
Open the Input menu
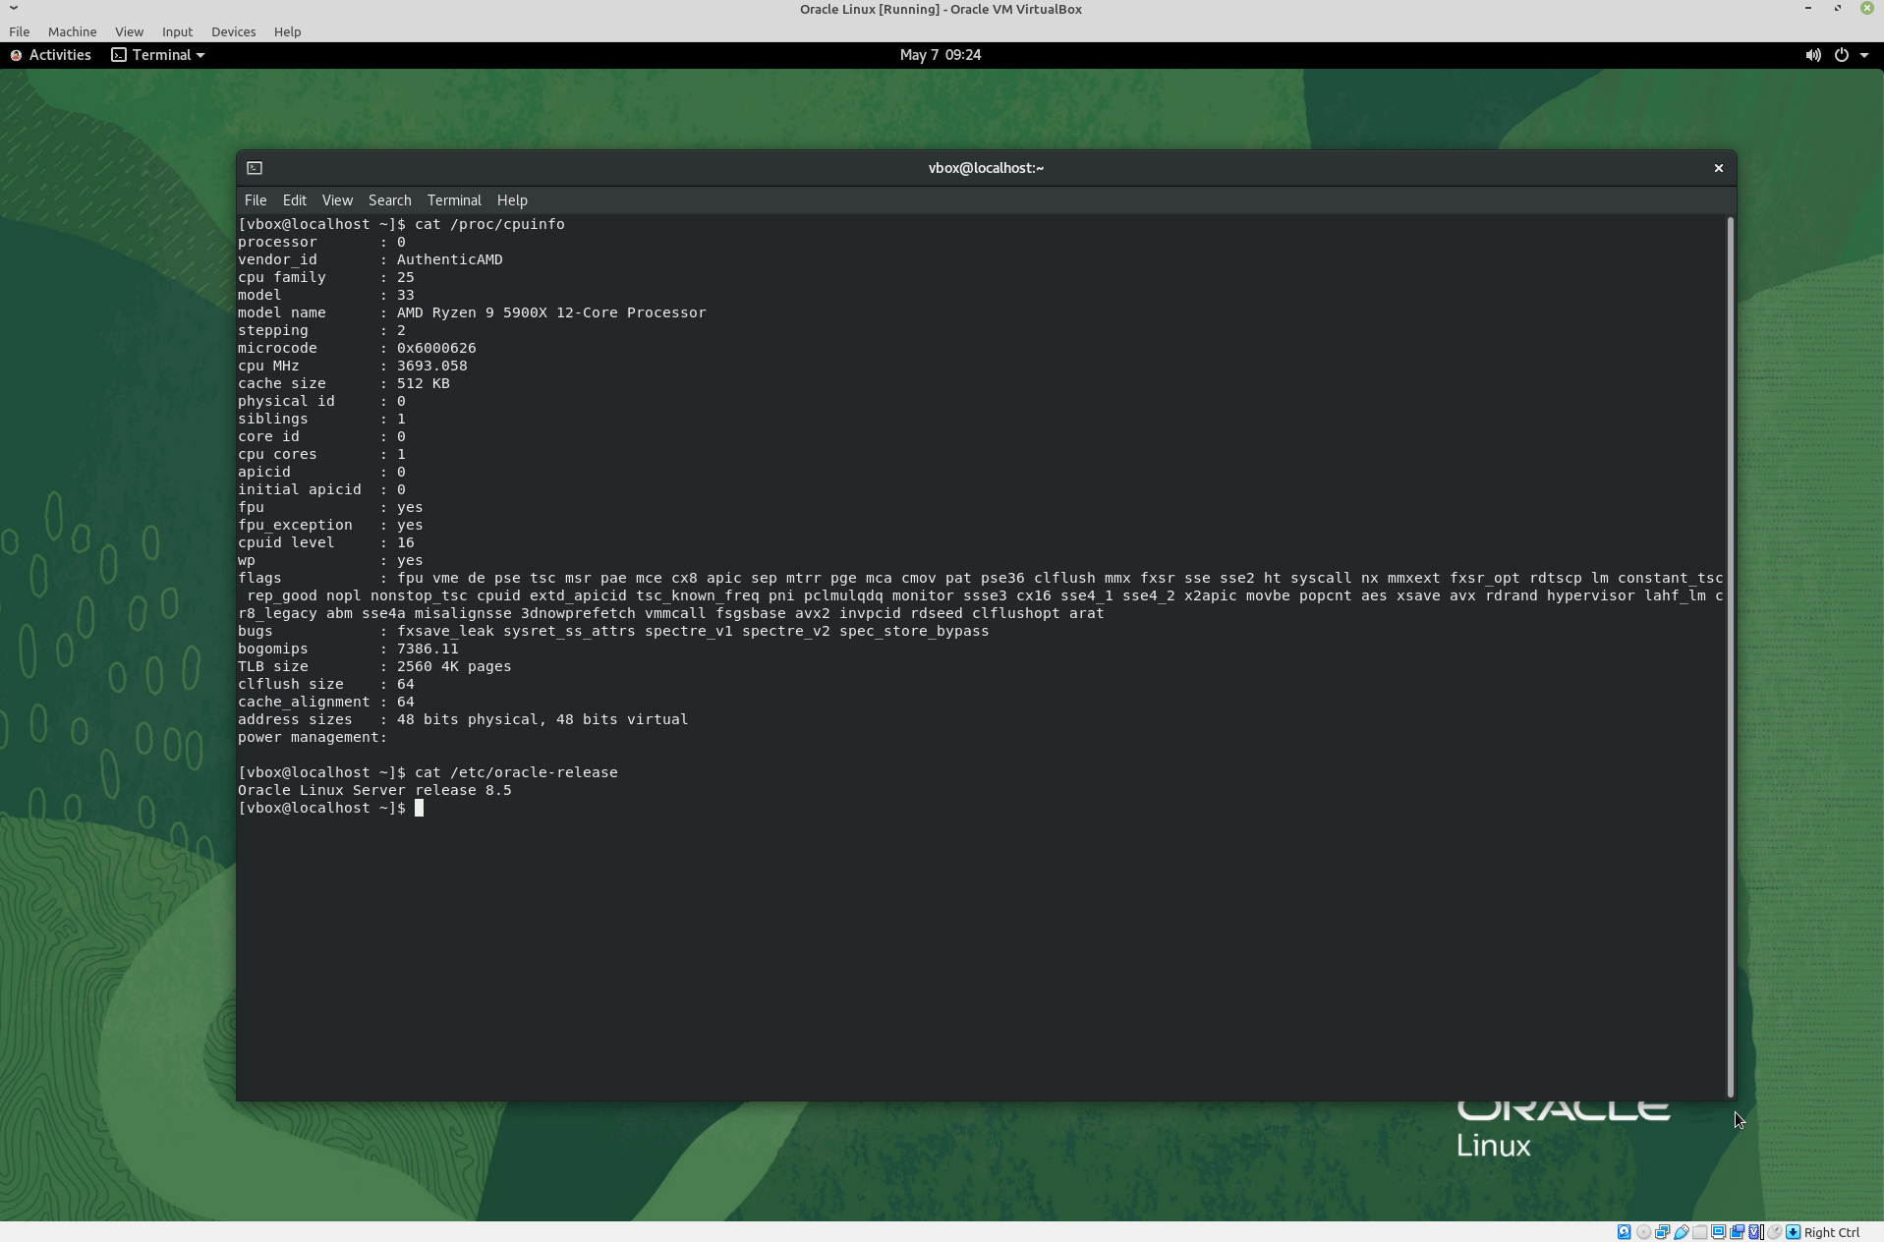pyautogui.click(x=177, y=31)
